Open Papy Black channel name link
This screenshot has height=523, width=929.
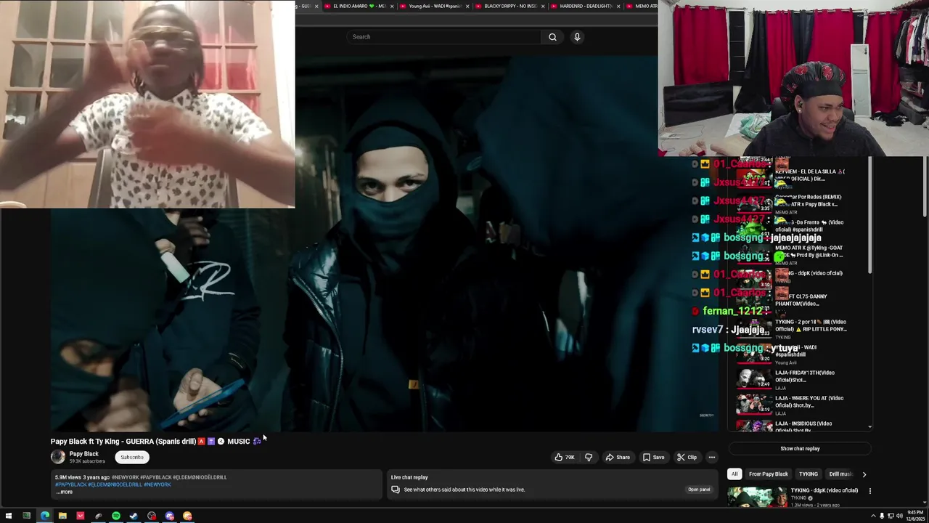click(83, 454)
